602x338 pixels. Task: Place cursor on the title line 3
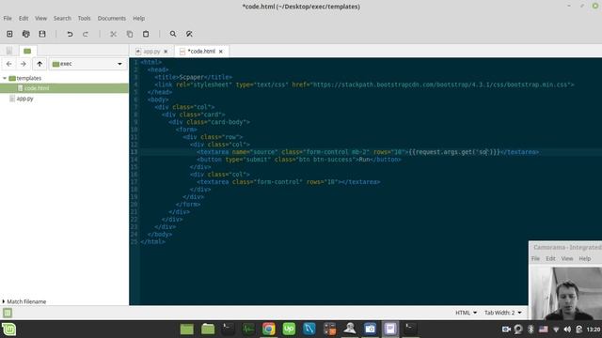pyautogui.click(x=194, y=77)
